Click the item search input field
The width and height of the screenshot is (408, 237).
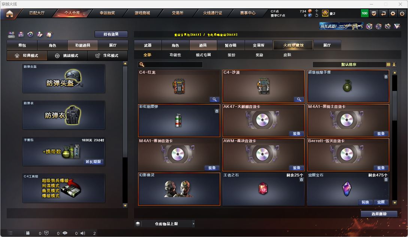tap(170, 64)
